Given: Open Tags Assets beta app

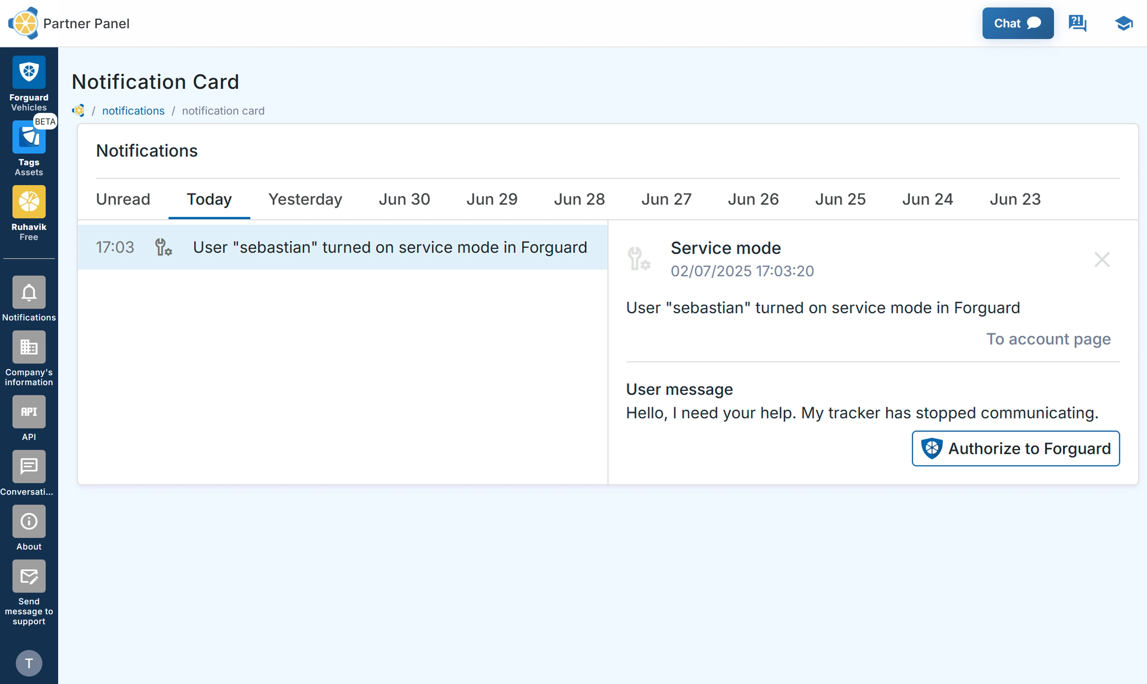Looking at the screenshot, I should pos(29,137).
